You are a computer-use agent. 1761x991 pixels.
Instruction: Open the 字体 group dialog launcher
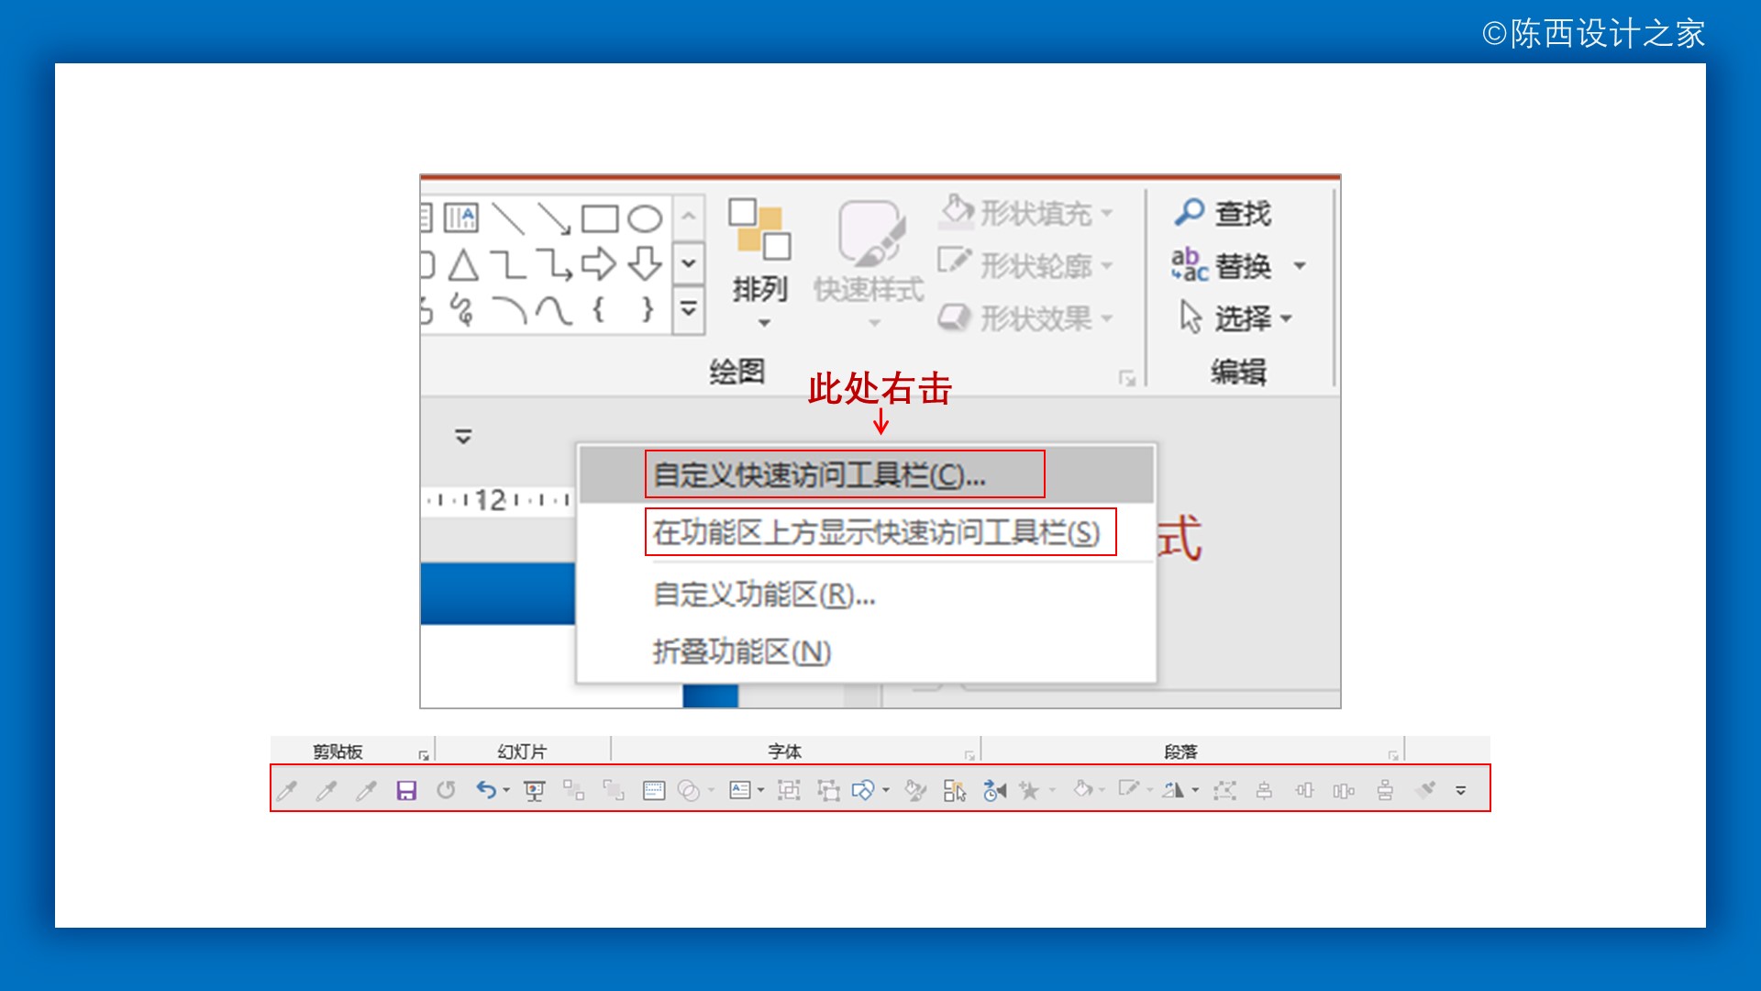tap(969, 755)
